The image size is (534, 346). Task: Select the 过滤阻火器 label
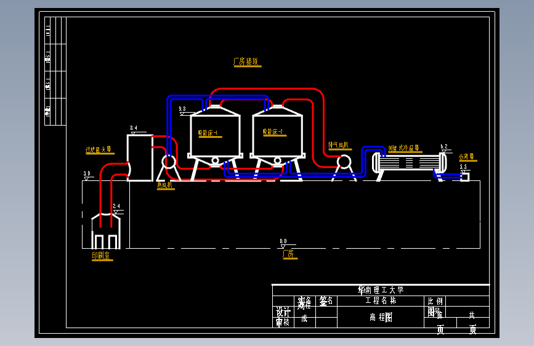(x=99, y=150)
